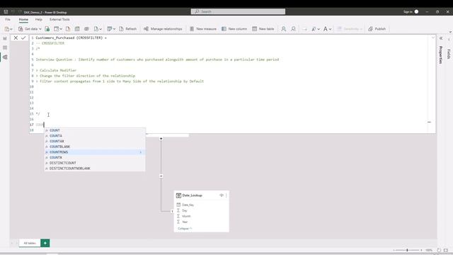Click Sign in at top right
Viewport: 453px width, 255px height.
point(408,12)
